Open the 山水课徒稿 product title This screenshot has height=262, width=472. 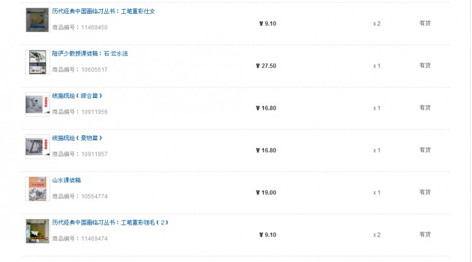point(66,181)
